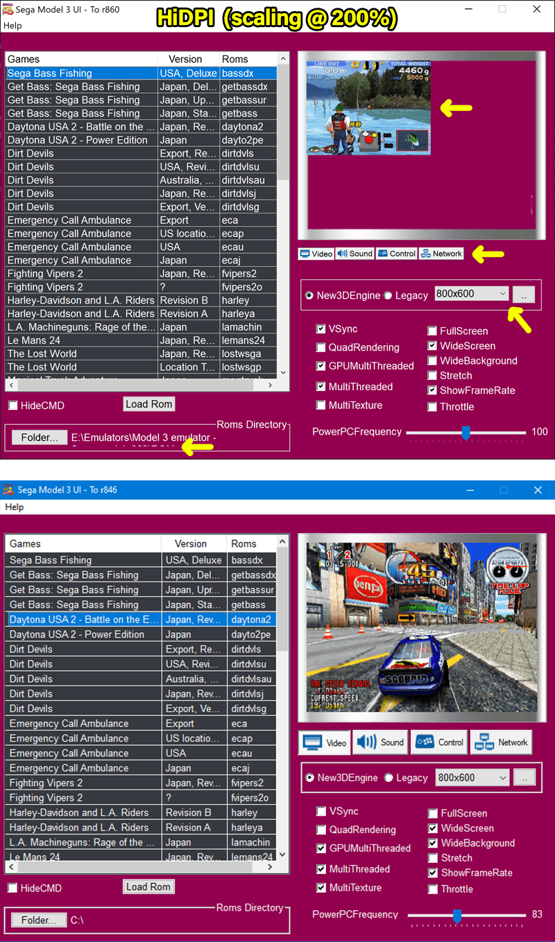This screenshot has width=555, height=942.
Task: Open the Video tab in r846 window
Action: click(325, 742)
